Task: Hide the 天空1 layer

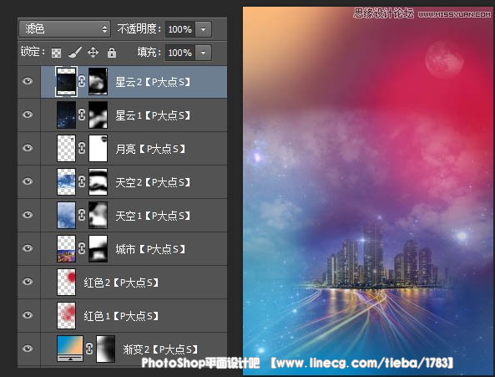Action: point(28,215)
